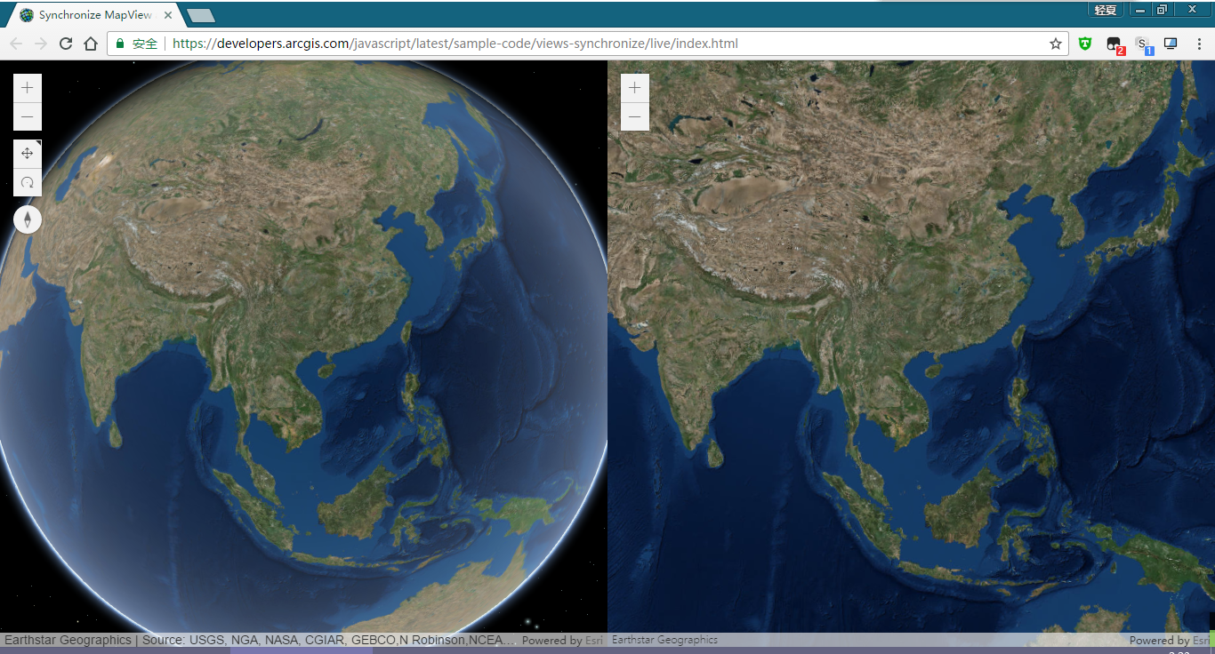This screenshot has height=654, width=1215.
Task: Click the 轻夏 profile button
Action: [x=1106, y=10]
